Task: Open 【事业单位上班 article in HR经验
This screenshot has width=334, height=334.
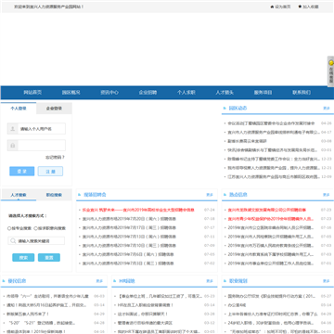Action: tap(160, 296)
